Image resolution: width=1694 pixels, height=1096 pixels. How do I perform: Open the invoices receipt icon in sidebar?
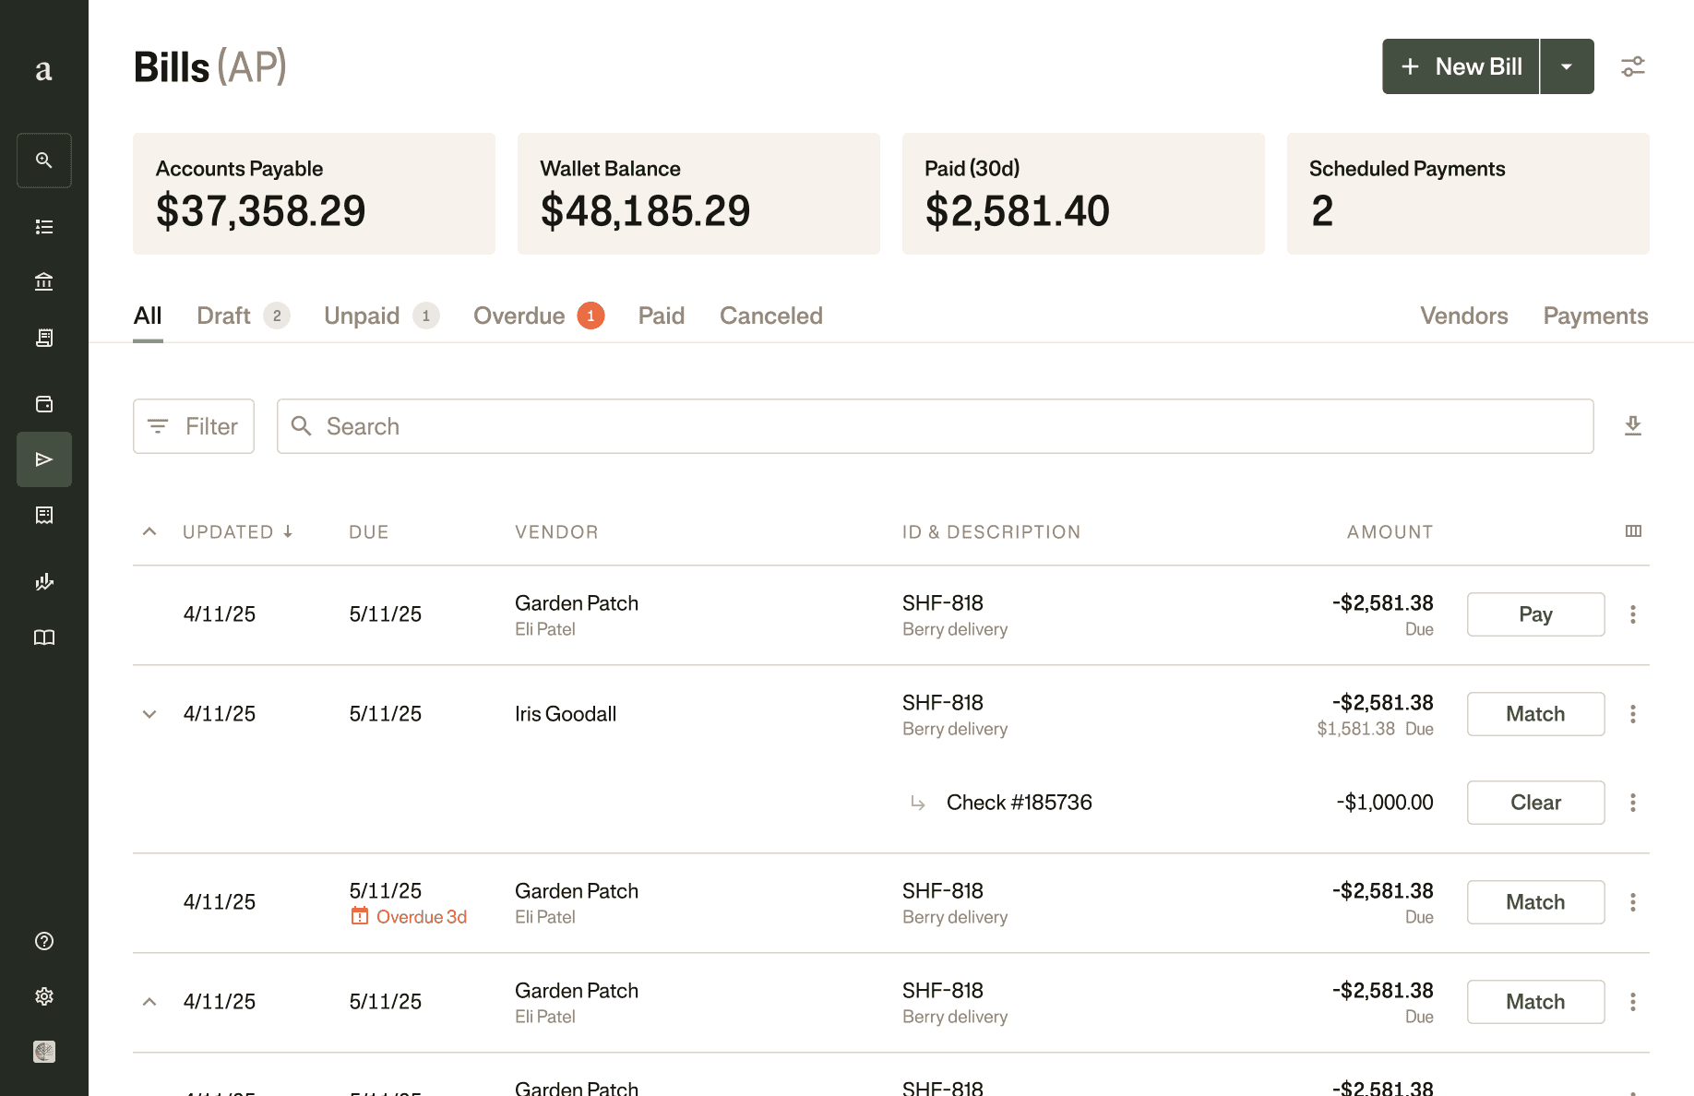[44, 338]
